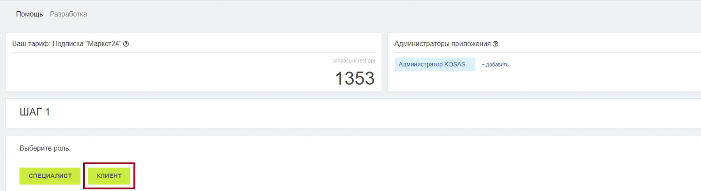Select the Выберите роль prompt text
This screenshot has height=191, width=701.
point(45,148)
